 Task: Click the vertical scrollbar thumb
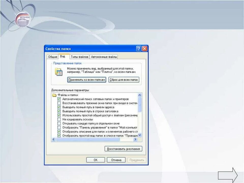coord(140,105)
